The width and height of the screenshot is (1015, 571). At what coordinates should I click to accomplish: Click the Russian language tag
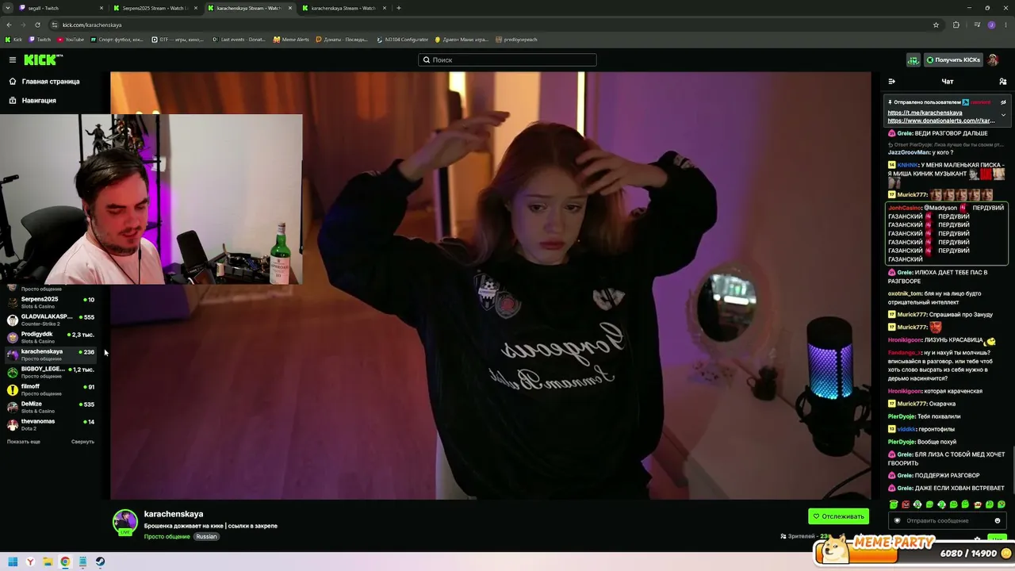206,537
